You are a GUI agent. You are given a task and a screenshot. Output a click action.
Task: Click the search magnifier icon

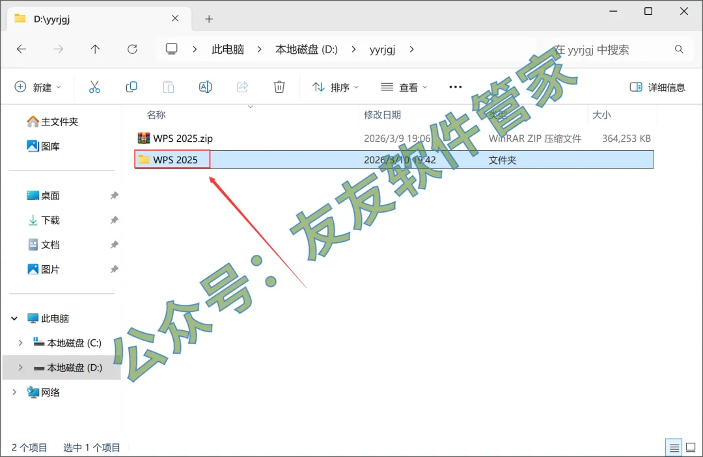click(679, 49)
